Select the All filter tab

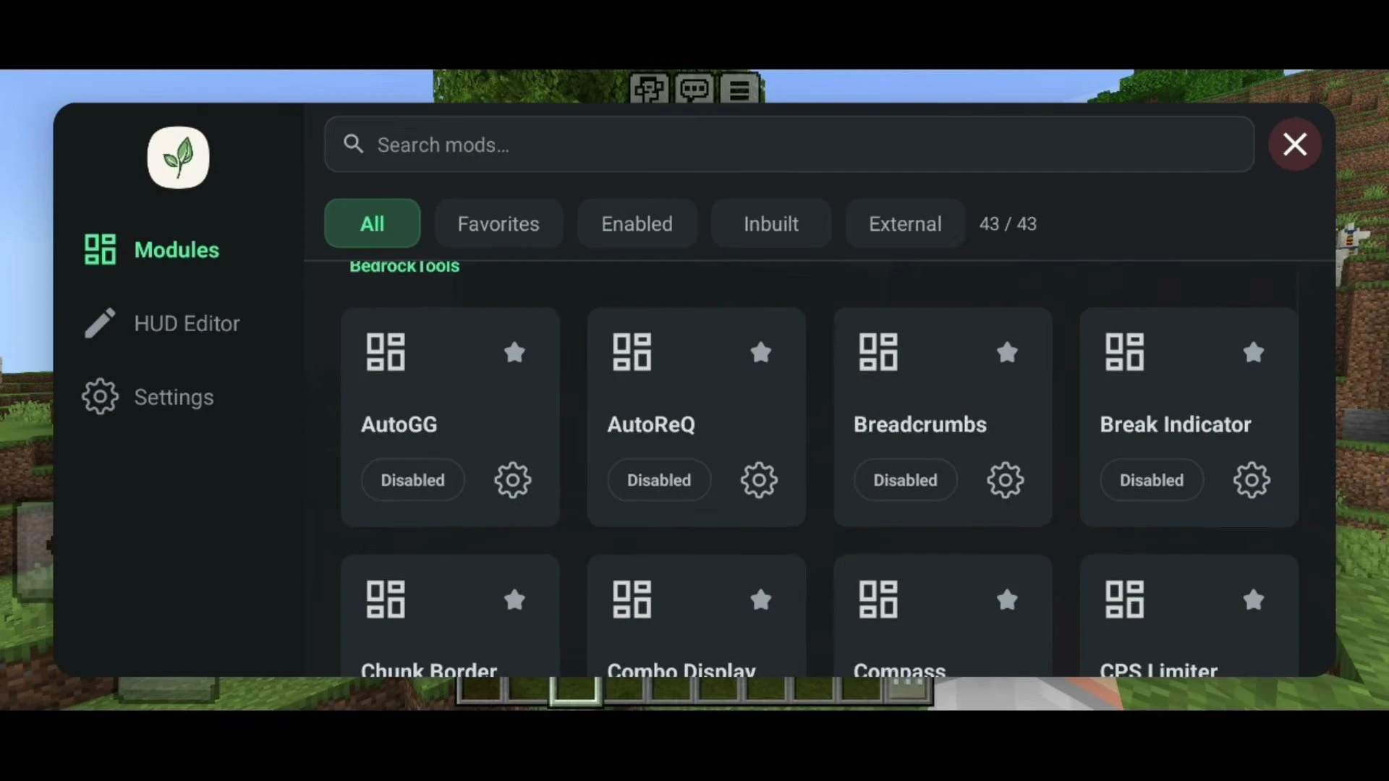373,223
